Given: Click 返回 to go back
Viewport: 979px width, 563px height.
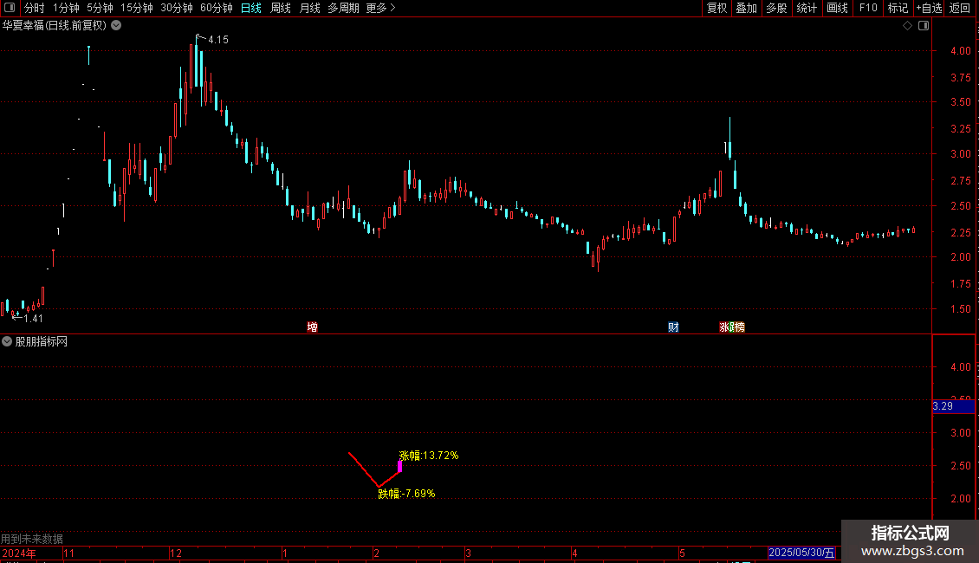Looking at the screenshot, I should pos(960,8).
